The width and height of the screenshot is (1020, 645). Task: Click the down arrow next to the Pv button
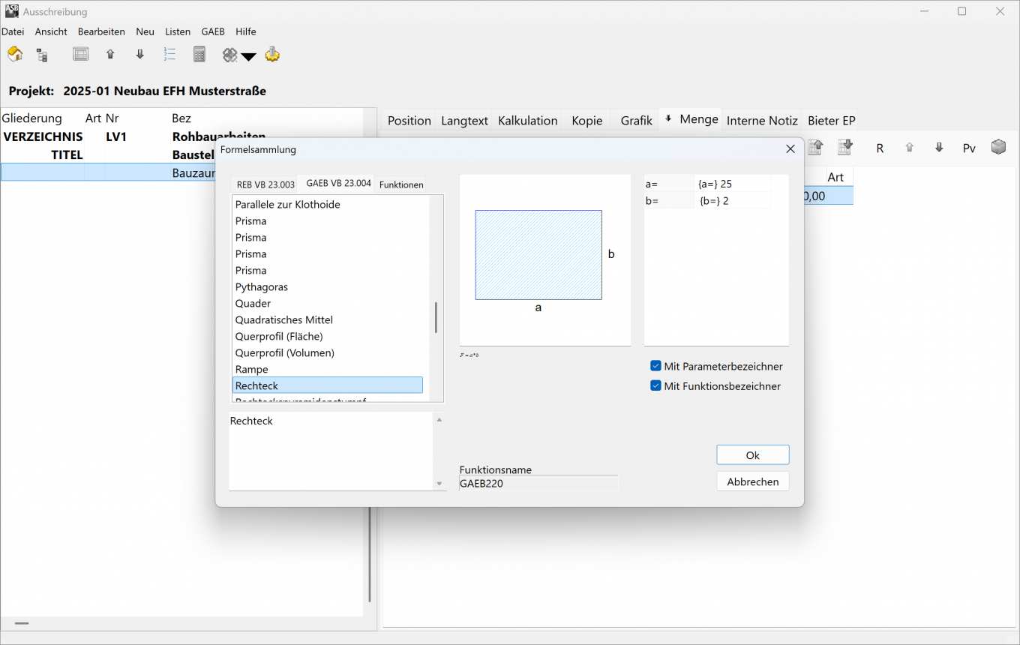(x=939, y=148)
